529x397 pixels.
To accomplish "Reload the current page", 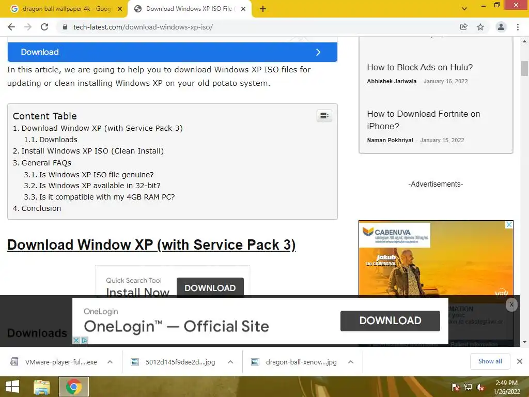I will 44,27.
